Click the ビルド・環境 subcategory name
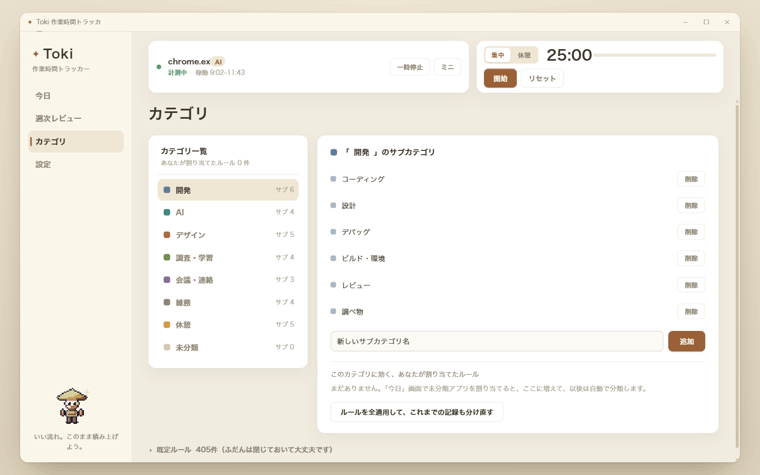This screenshot has width=760, height=475. [x=363, y=258]
